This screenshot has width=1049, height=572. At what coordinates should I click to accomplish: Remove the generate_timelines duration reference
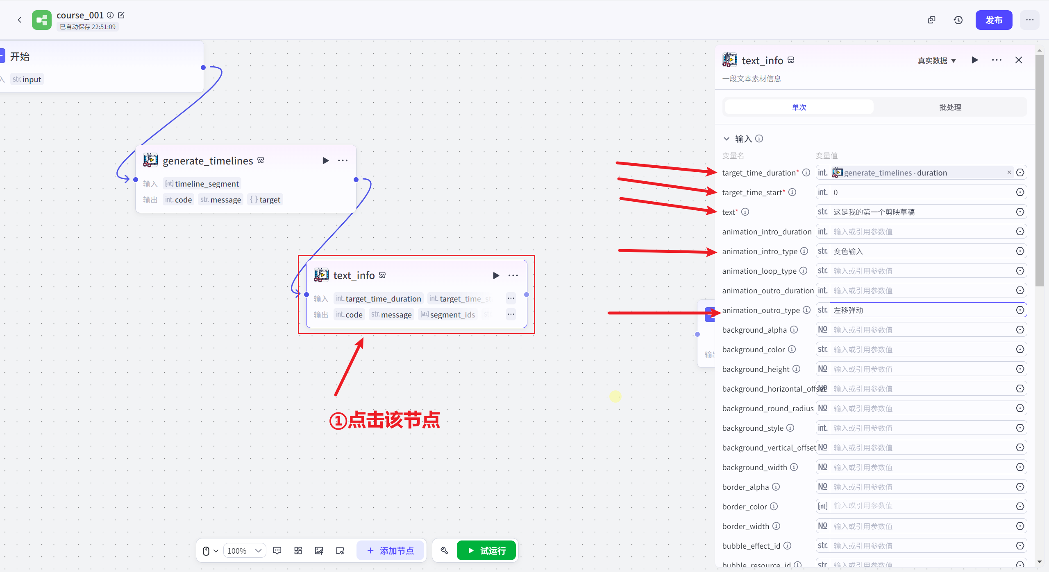pyautogui.click(x=1009, y=172)
